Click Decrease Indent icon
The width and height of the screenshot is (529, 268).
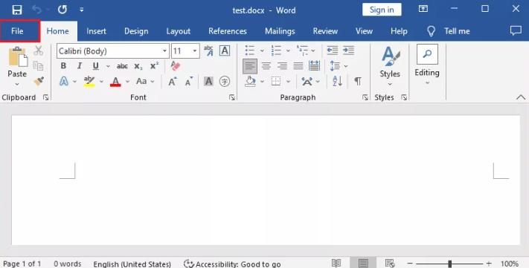[x=333, y=50]
